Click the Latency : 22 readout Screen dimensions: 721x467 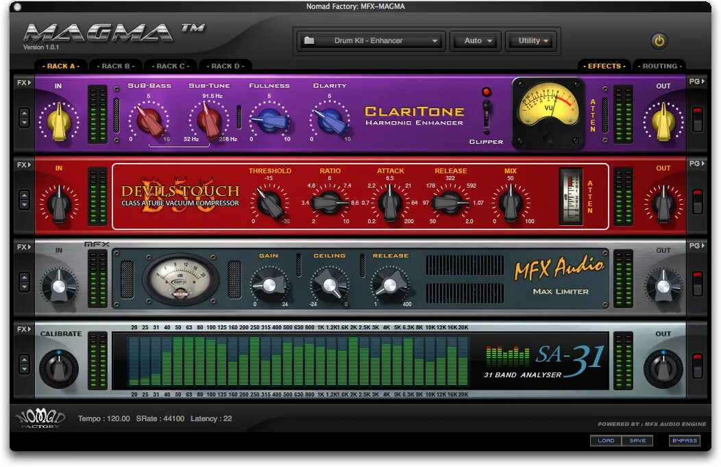[x=211, y=419]
